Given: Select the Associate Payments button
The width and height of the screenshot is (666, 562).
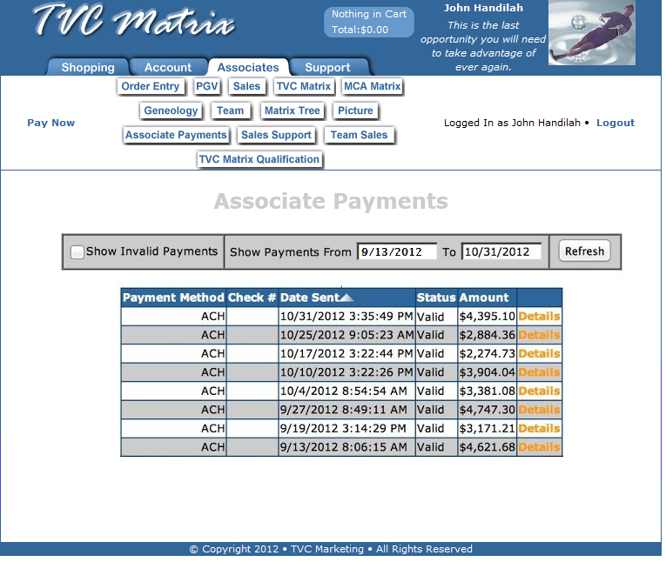Looking at the screenshot, I should pos(176,135).
